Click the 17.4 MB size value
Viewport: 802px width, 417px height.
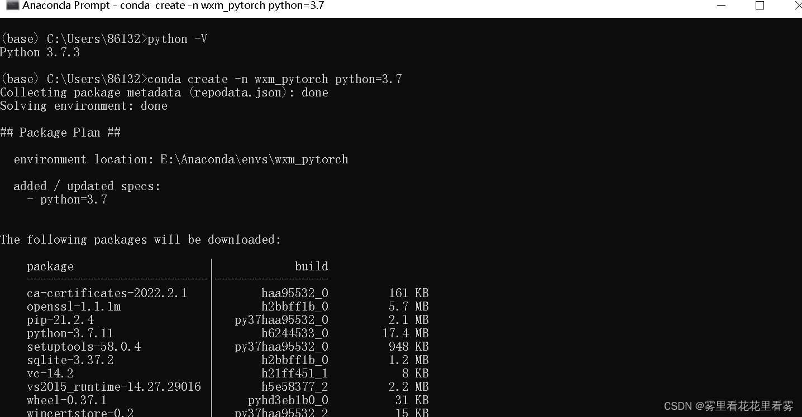(405, 333)
